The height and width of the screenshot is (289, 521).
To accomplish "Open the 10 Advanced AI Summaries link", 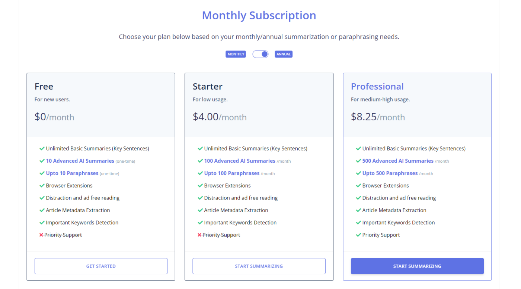I will tap(80, 161).
